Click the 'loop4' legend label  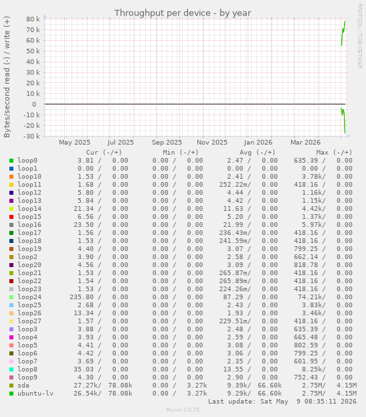pos(27,337)
